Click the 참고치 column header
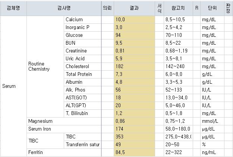This screenshot has width=233, height=157. pos(178,8)
